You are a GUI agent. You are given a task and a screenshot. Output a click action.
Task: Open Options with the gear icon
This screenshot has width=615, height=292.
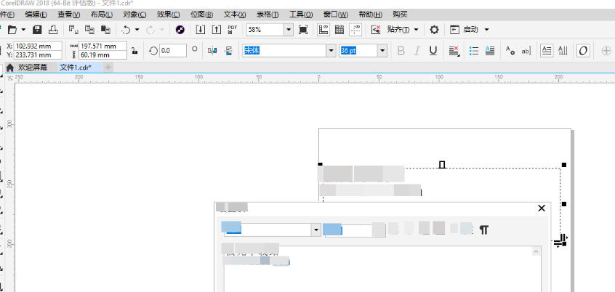434,30
